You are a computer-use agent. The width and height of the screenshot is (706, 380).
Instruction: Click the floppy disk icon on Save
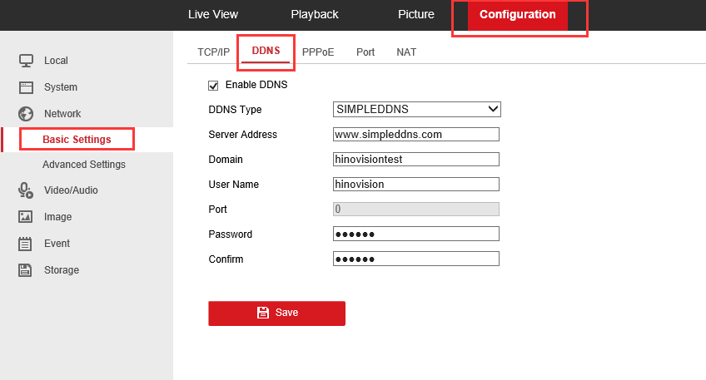[x=263, y=313]
